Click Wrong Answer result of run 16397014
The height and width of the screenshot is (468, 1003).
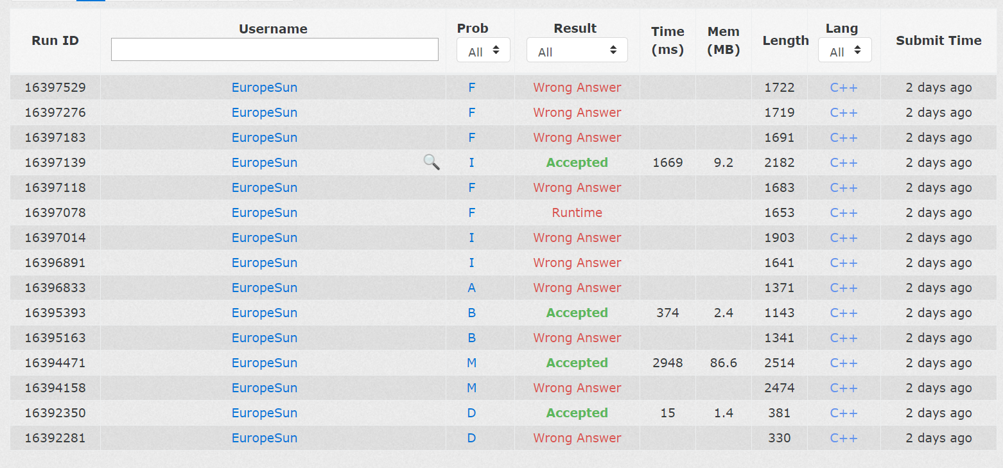click(x=577, y=238)
